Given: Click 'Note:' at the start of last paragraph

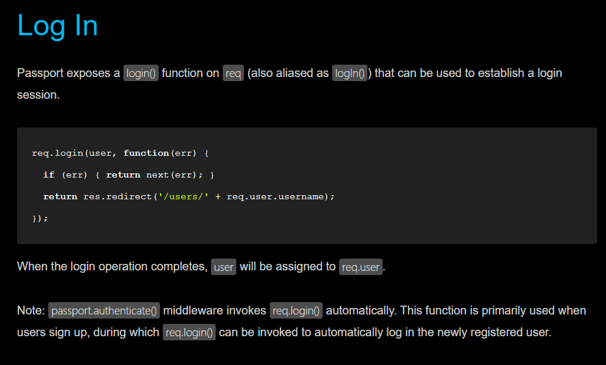Looking at the screenshot, I should pos(31,310).
